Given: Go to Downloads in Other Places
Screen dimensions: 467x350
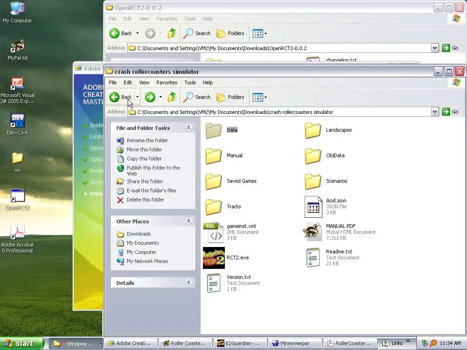Looking at the screenshot, I should (134, 234).
